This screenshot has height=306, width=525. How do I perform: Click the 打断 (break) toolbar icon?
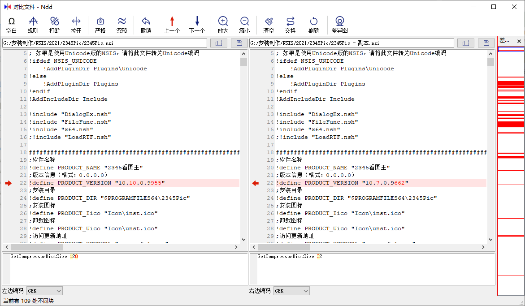(55, 25)
